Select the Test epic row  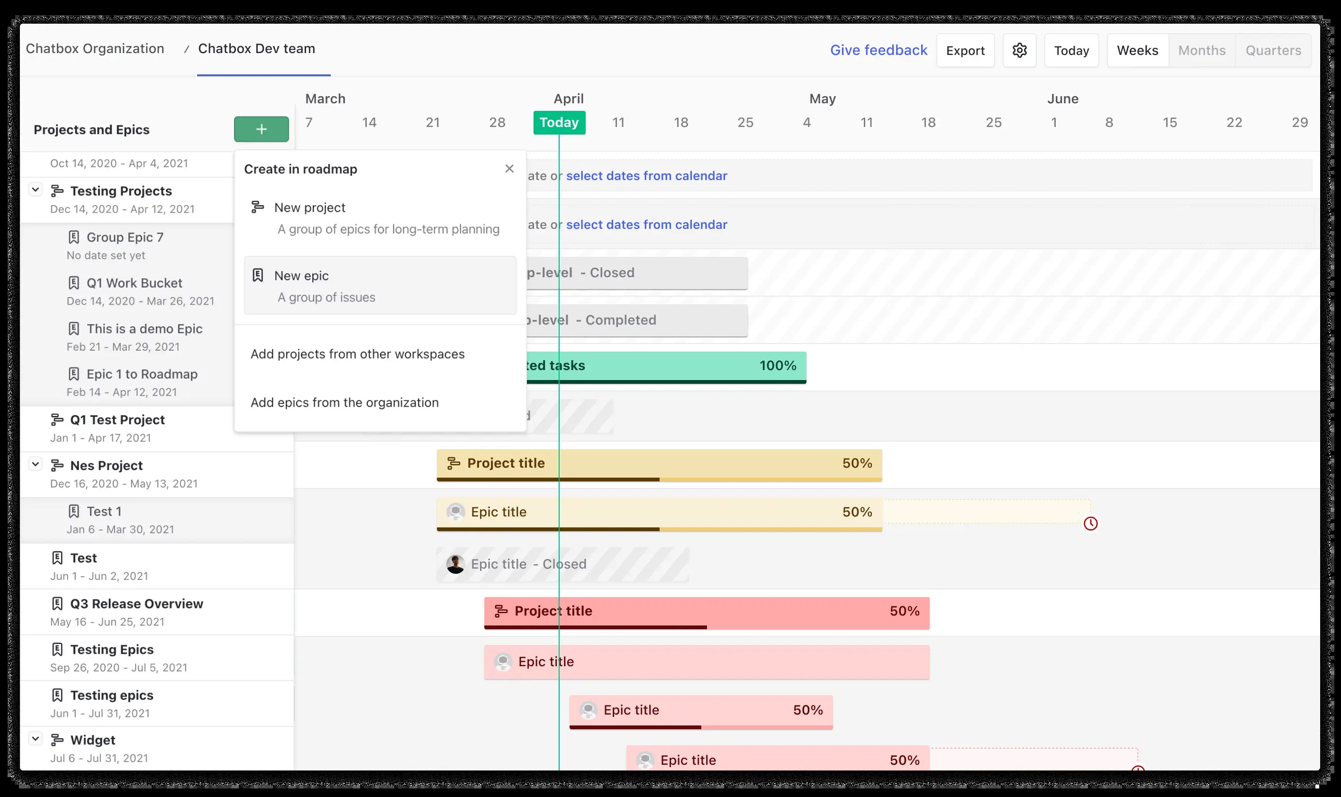(x=157, y=566)
